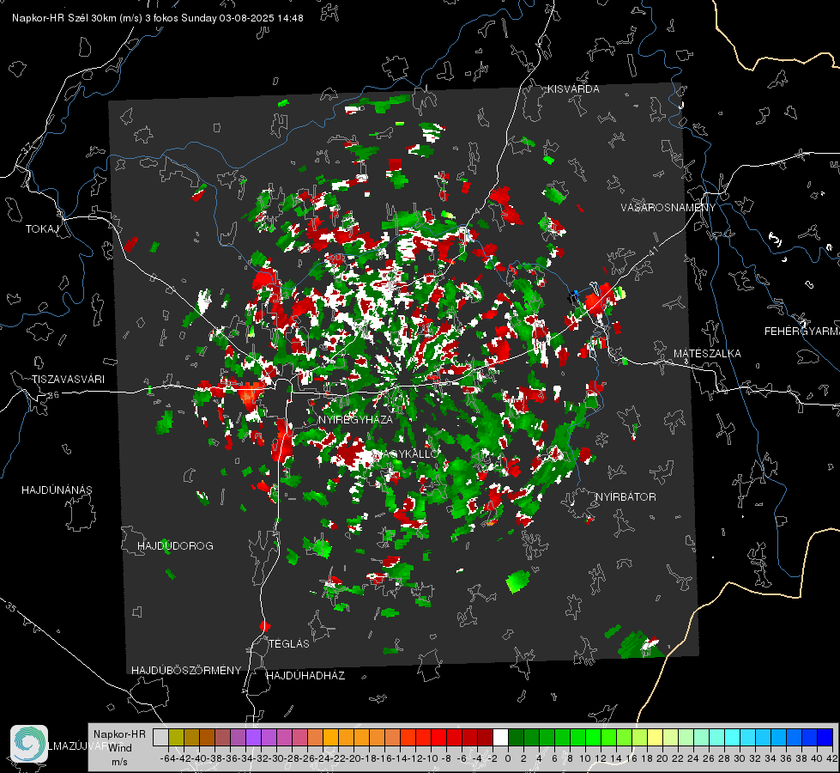Click the 'm/s' unit label in legend

[119, 762]
